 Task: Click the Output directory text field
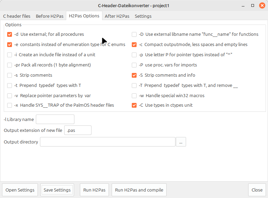point(108,142)
